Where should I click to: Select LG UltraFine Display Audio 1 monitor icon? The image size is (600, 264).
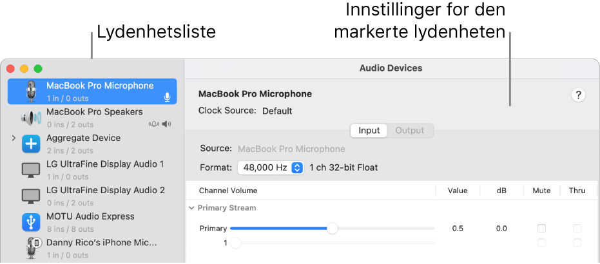tap(31, 171)
